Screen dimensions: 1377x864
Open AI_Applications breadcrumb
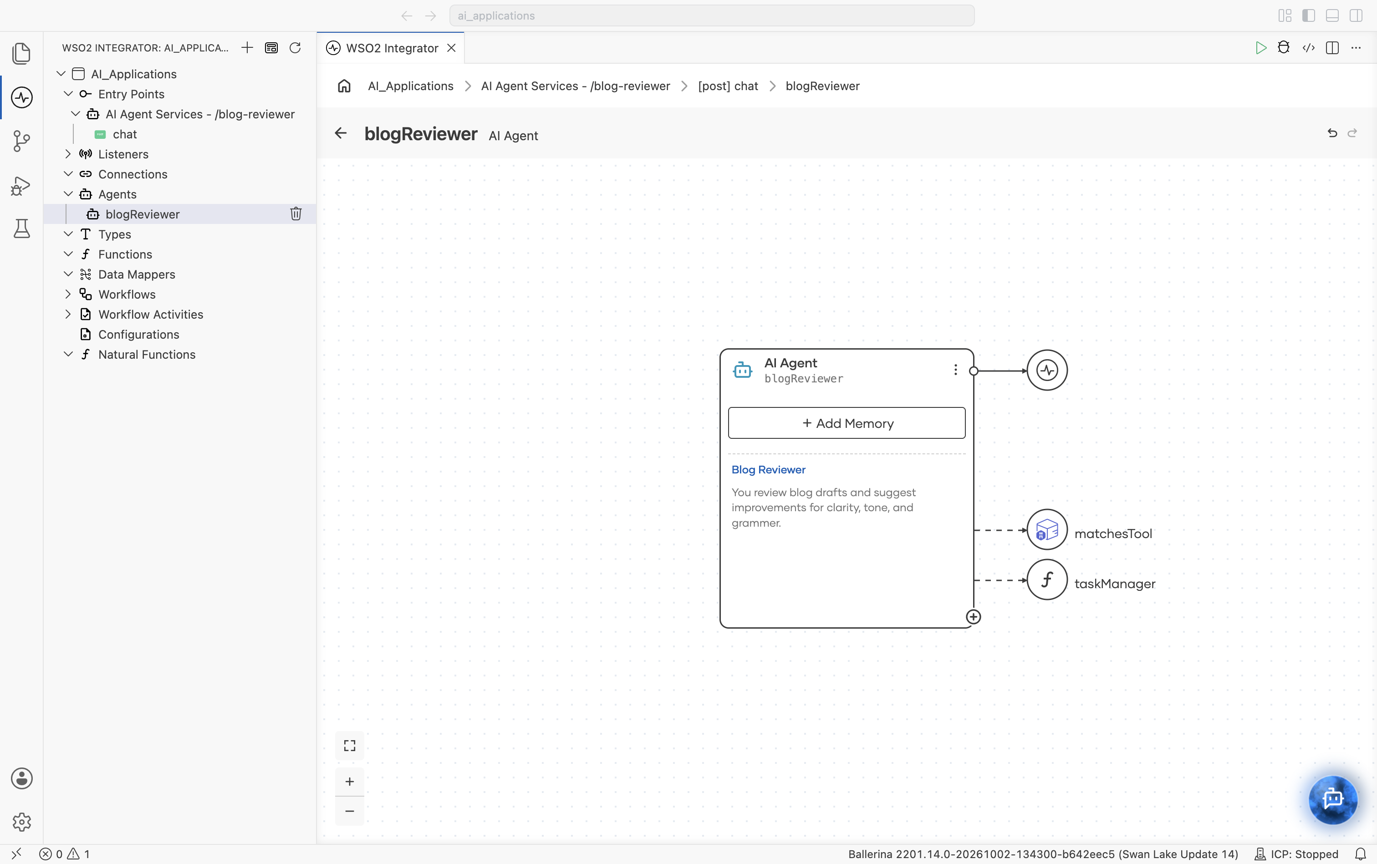click(x=410, y=86)
